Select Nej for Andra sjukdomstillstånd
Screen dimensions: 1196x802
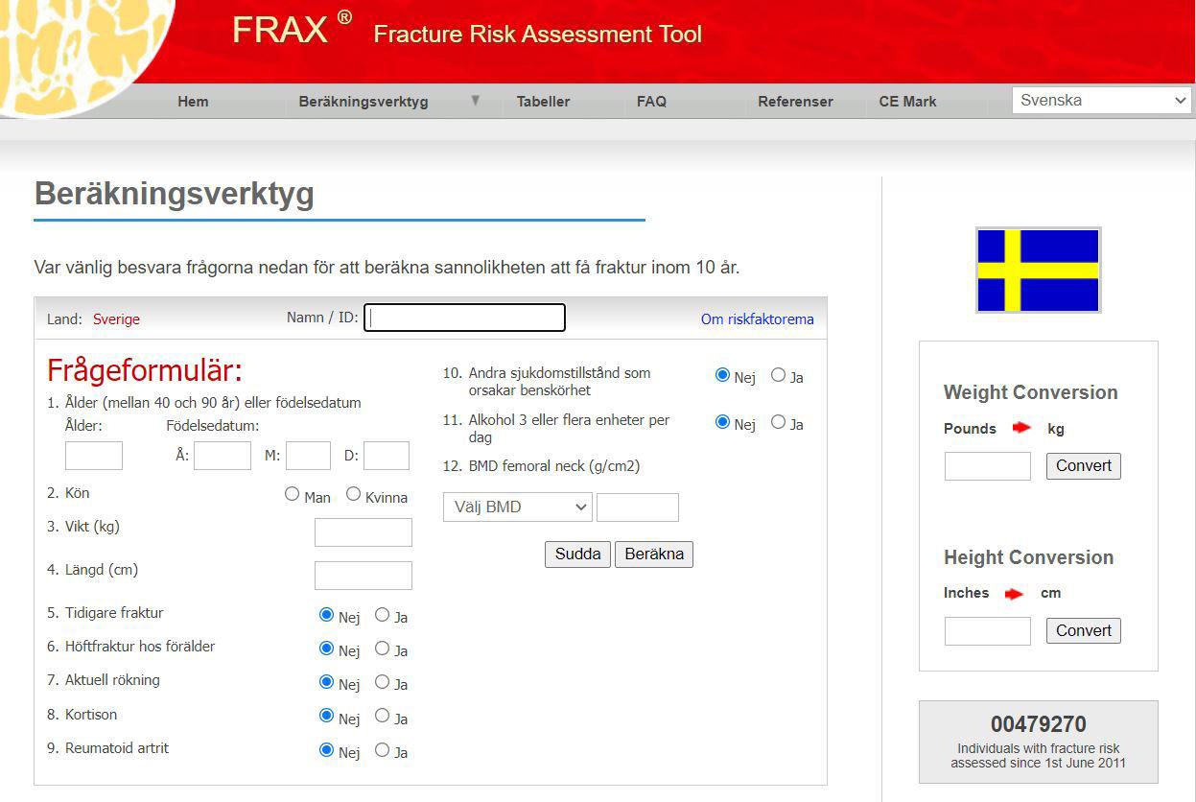[x=722, y=374]
